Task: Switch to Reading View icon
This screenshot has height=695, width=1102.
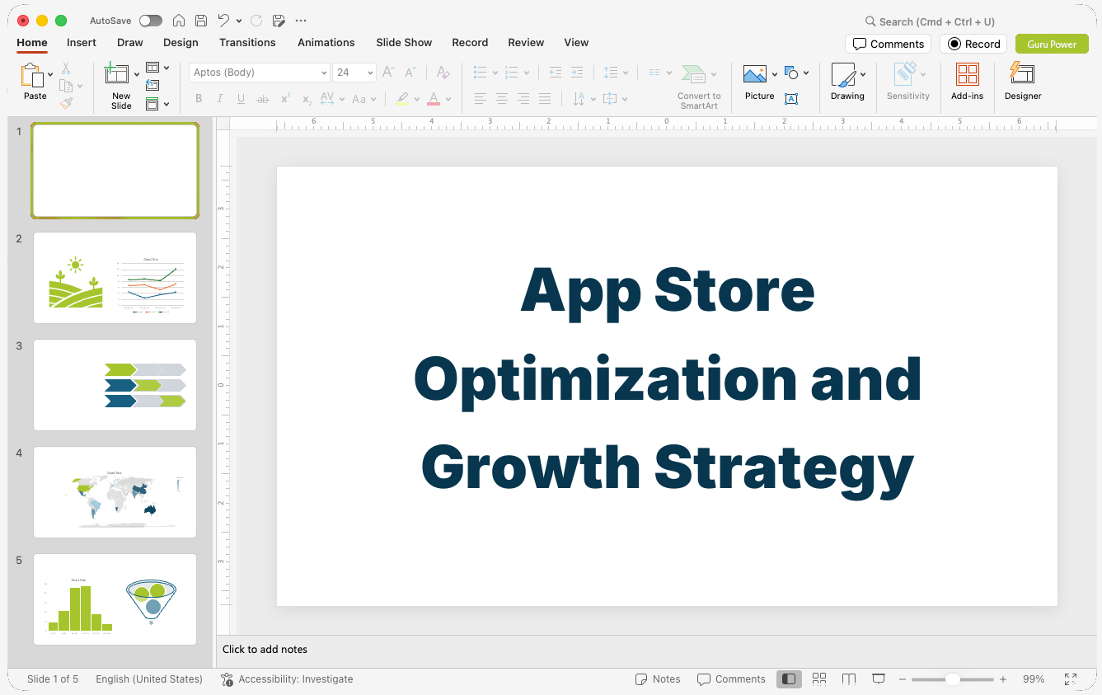Action: coord(849,679)
